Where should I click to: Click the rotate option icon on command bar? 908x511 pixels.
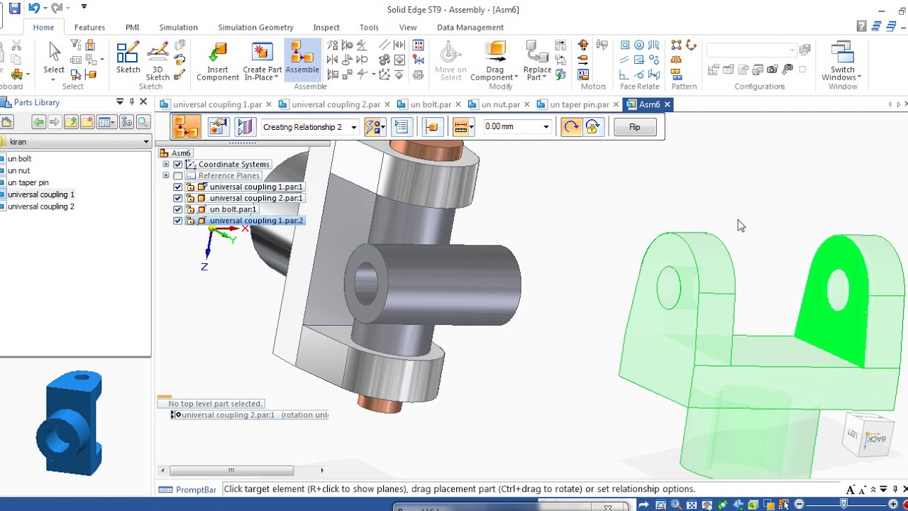point(570,127)
